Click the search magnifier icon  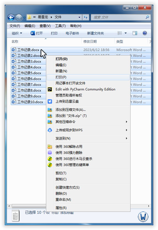[x=147, y=17]
